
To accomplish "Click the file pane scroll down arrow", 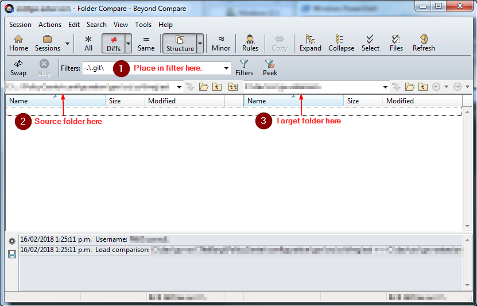I will (468, 226).
